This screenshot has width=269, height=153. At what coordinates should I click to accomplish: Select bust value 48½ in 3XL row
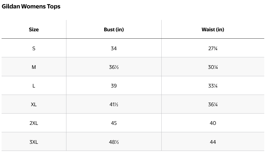click(114, 142)
